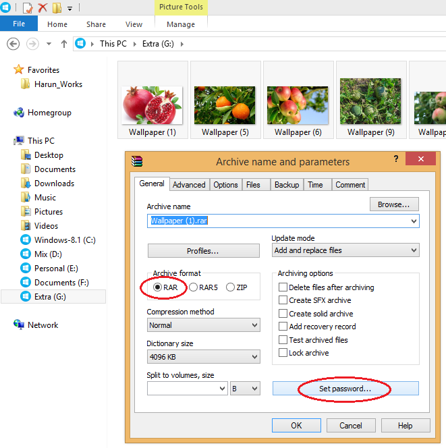Click the Windows-8.1 (C:) drive icon

coord(26,240)
